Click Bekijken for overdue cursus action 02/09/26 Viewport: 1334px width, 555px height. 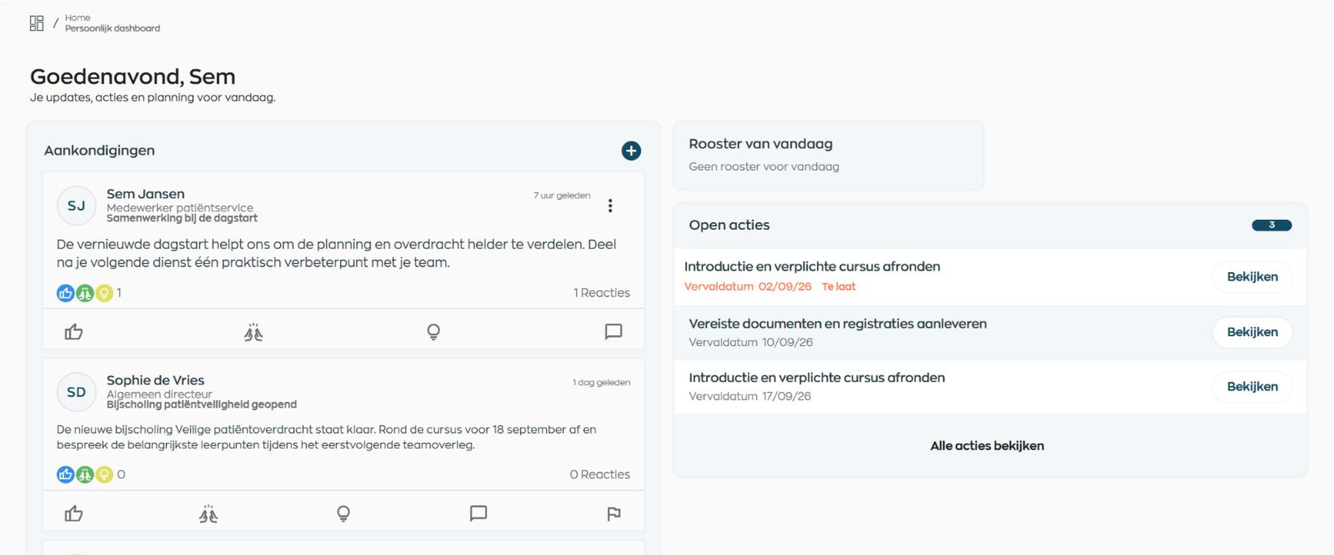[1252, 277]
